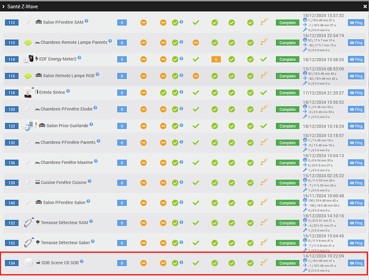Click the sleeping zzz icon for node 154

[264, 263]
